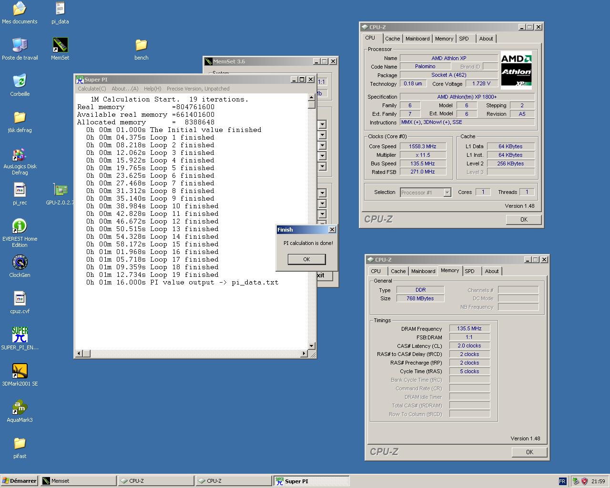The width and height of the screenshot is (610, 488).
Task: Click the MemSet 3.6 title bar icon
Action: click(208, 61)
